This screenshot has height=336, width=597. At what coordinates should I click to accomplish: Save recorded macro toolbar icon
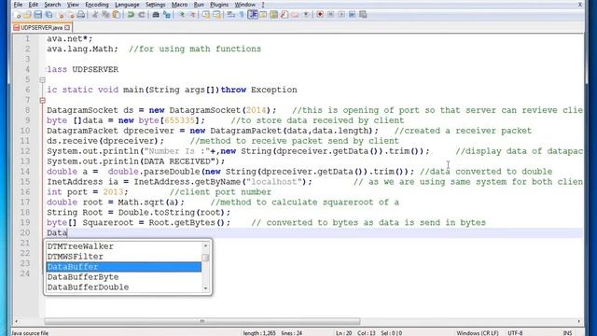pyautogui.click(x=363, y=15)
